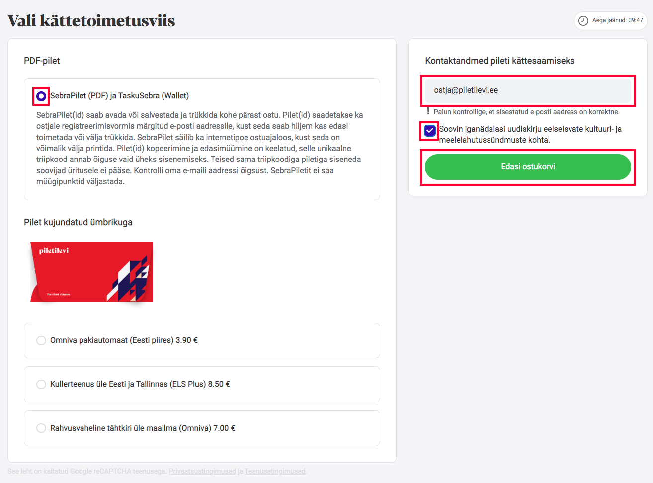This screenshot has width=653, height=483.
Task: Click the SebraPilet description paragraph
Action: pos(200,148)
